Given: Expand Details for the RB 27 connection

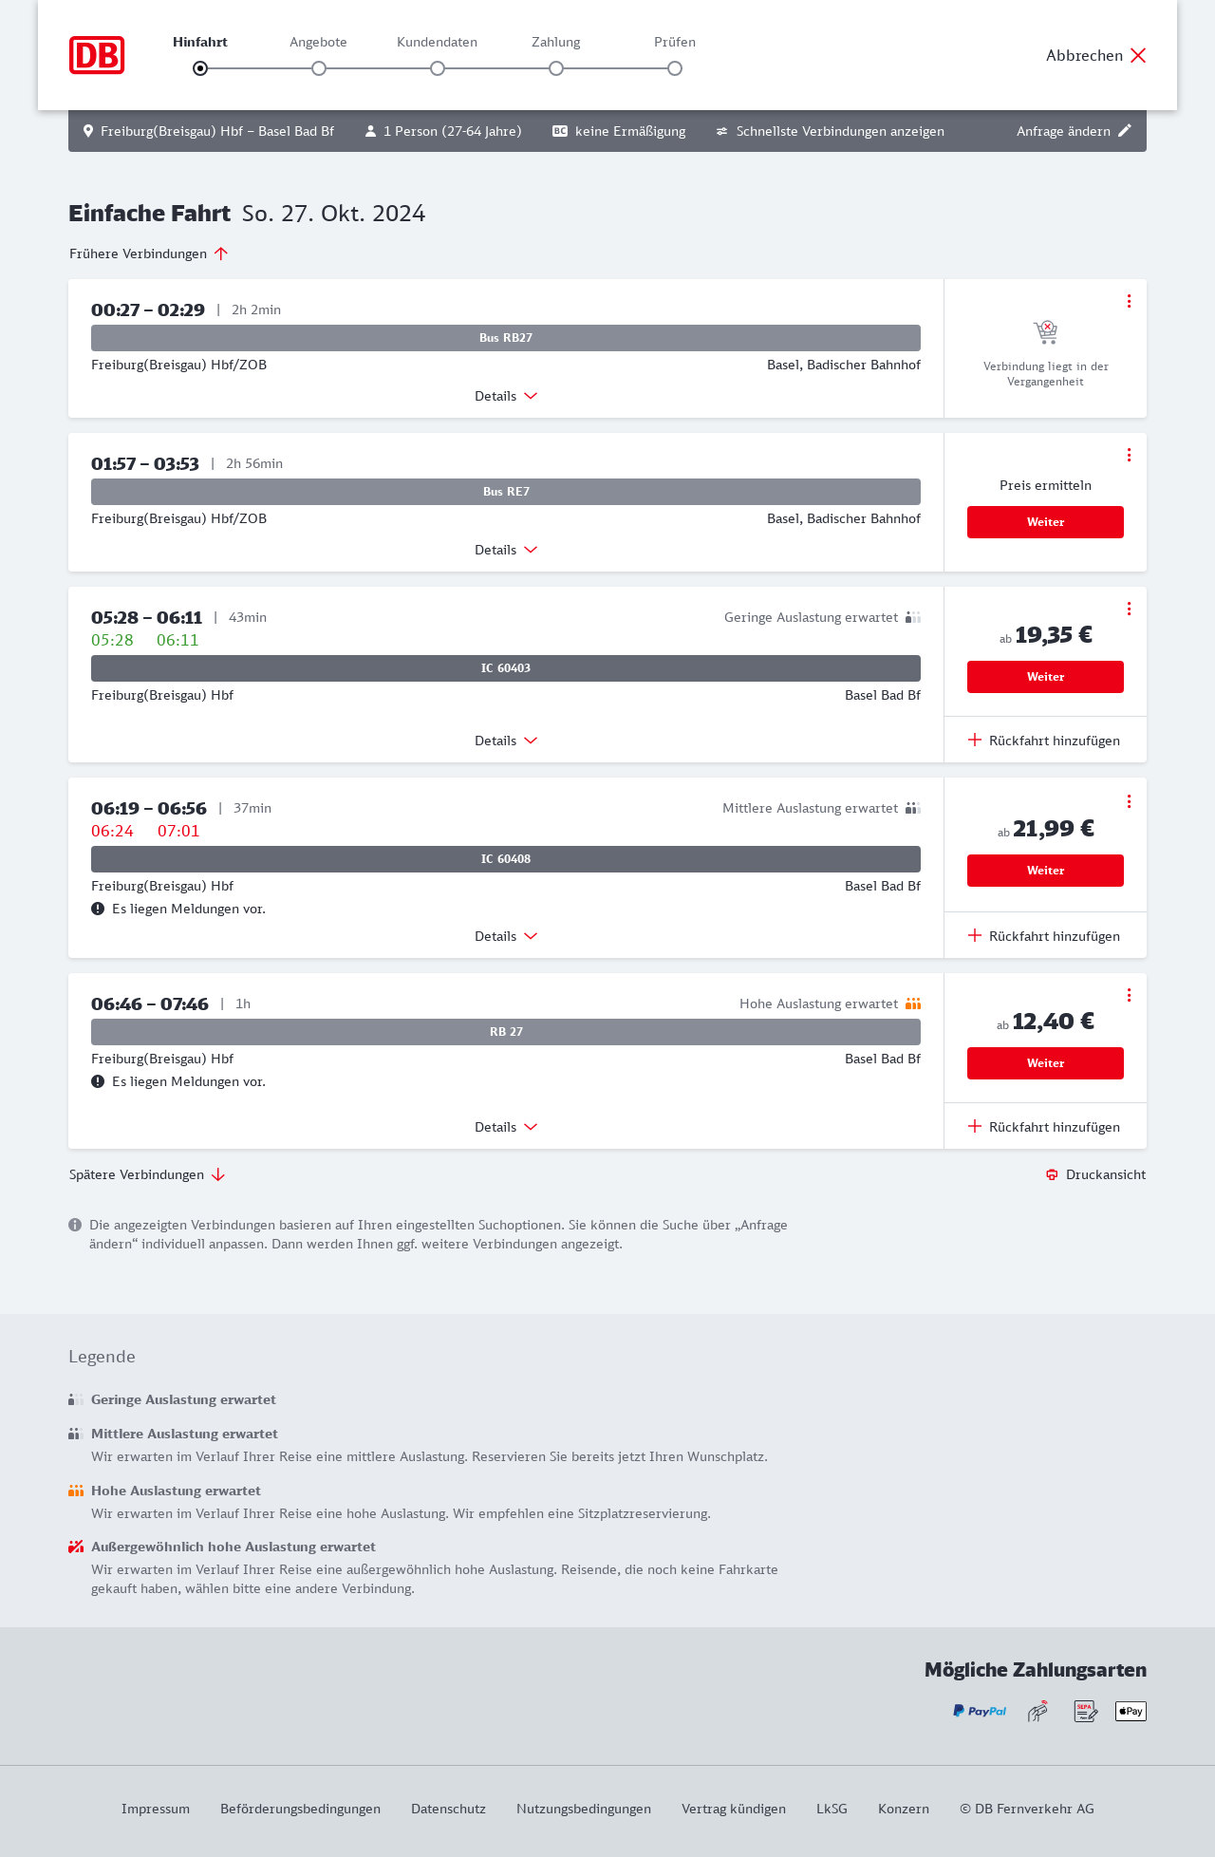Looking at the screenshot, I should (x=506, y=1127).
